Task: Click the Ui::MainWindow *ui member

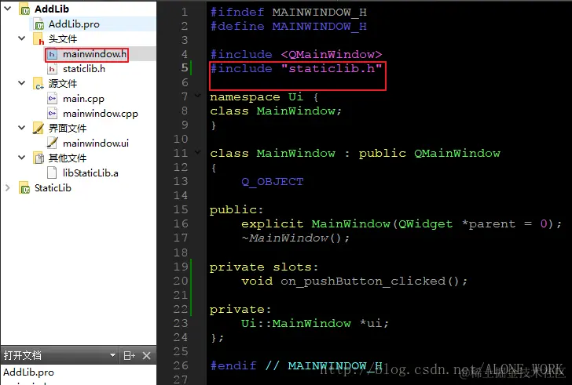Action: [315, 323]
